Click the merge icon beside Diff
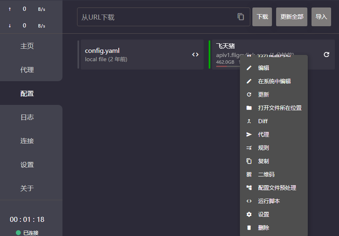 click(249, 121)
